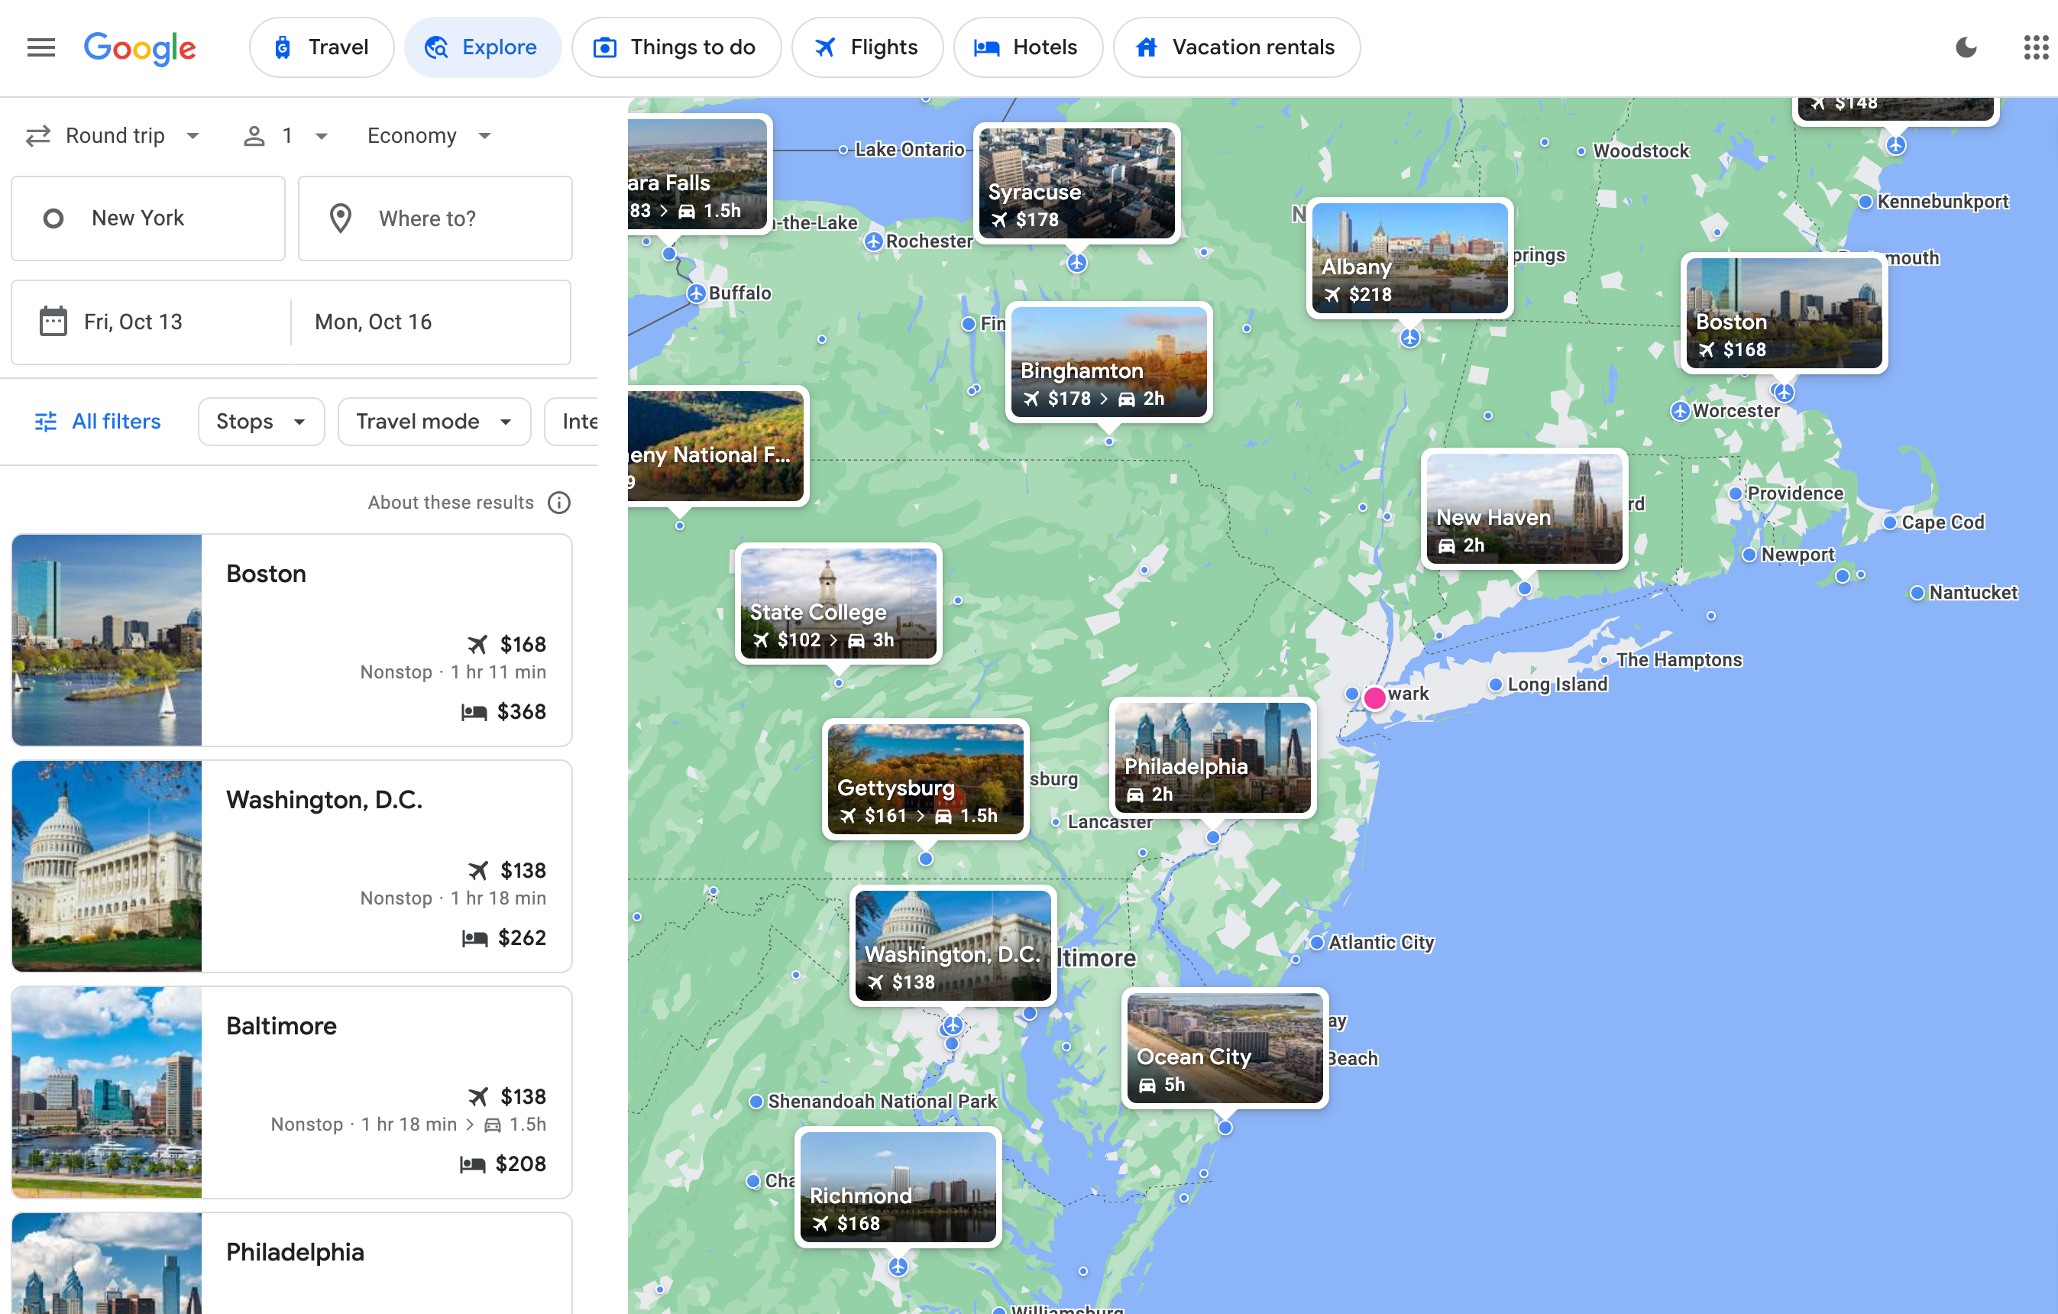Viewport: 2058px width, 1314px height.
Task: Select the Atlantic City map marker
Action: (1317, 943)
